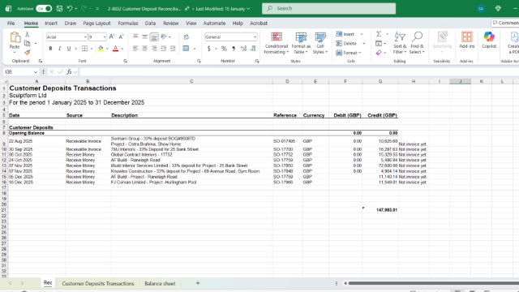The width and height of the screenshot is (519, 292).
Task: Click the Name Box showing J38
Action: point(20,72)
